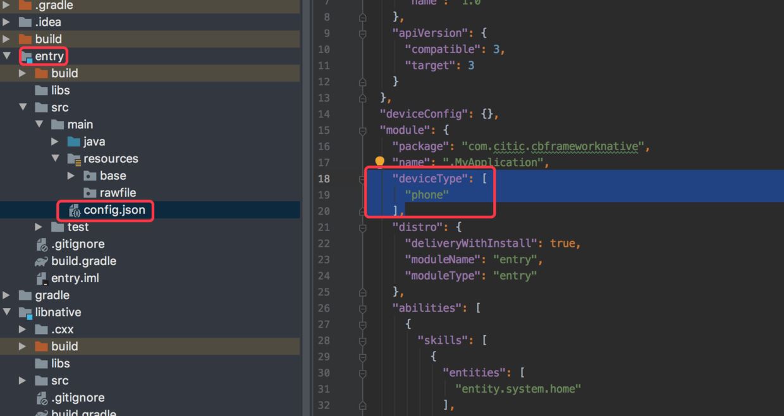
Task: Click the "entity.system.home" string
Action: [518, 389]
